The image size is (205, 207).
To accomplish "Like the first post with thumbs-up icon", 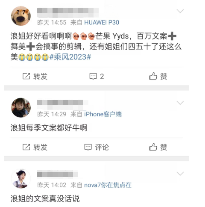I will tap(153, 76).
